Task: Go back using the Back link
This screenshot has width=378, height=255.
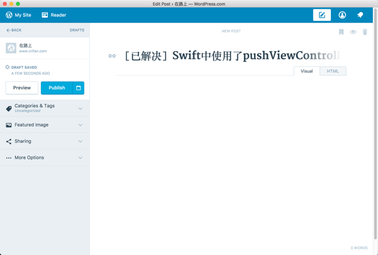Action: tap(14, 30)
